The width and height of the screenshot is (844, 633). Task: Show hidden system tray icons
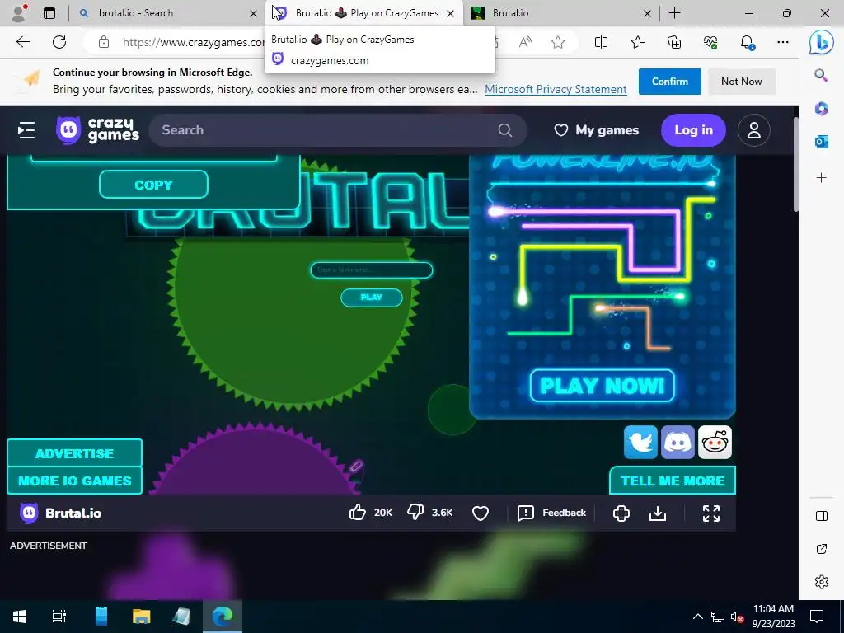tap(697, 617)
